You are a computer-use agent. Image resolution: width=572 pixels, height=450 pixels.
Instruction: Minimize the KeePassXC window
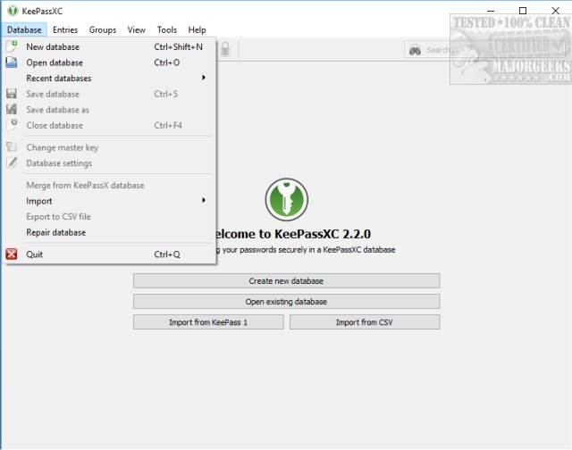tap(491, 11)
